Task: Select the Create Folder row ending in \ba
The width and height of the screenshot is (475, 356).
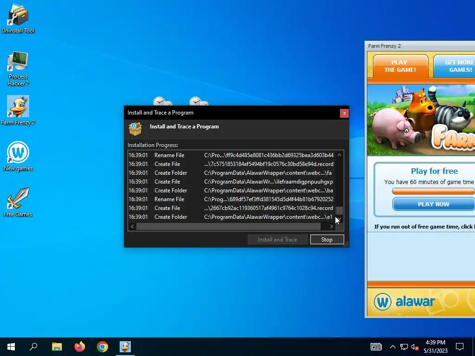Action: 231,191
